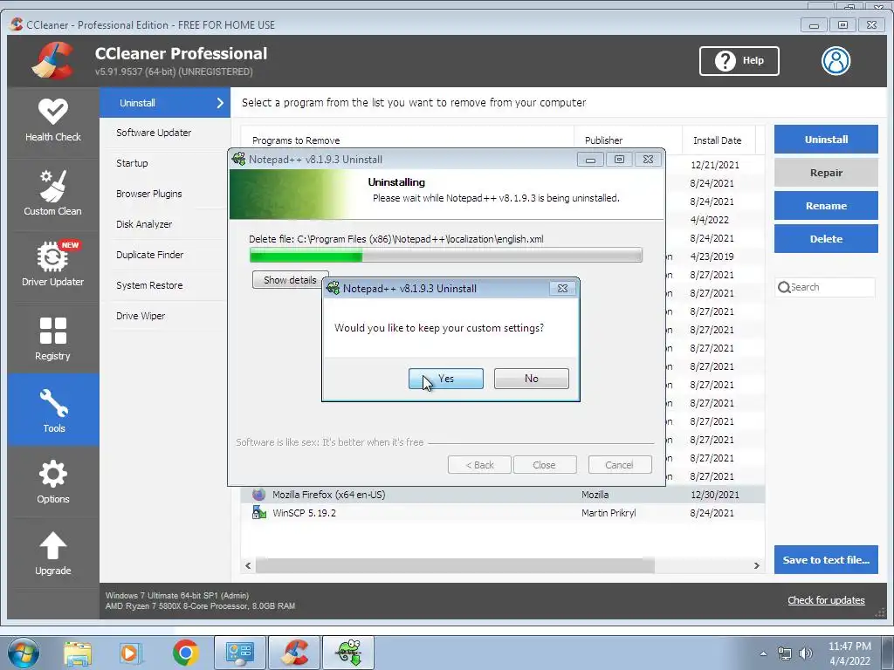The image size is (894, 670).
Task: Select WinSCP 5.19.2 row
Action: (x=502, y=513)
